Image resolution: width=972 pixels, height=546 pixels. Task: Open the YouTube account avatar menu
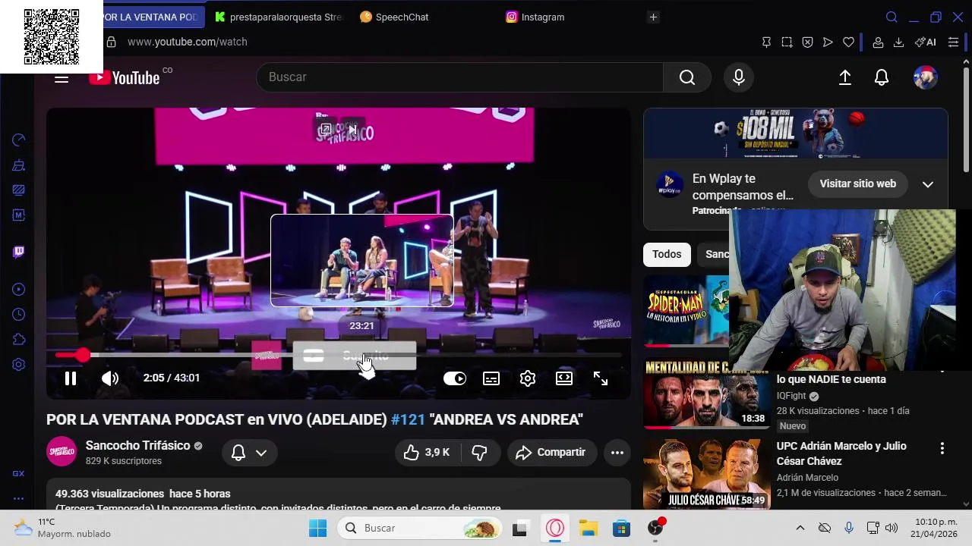click(925, 77)
